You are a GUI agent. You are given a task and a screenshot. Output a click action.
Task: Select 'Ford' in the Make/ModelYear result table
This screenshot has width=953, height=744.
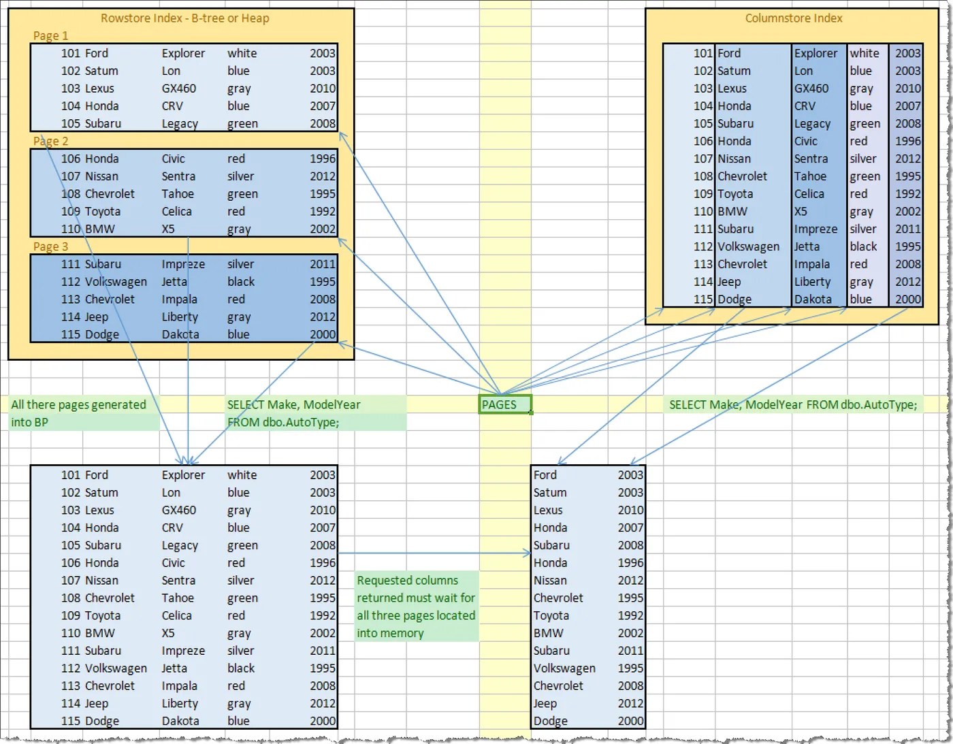(x=545, y=475)
